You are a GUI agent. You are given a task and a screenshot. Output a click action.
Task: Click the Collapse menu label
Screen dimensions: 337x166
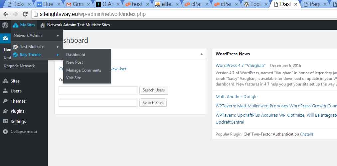tap(24, 132)
